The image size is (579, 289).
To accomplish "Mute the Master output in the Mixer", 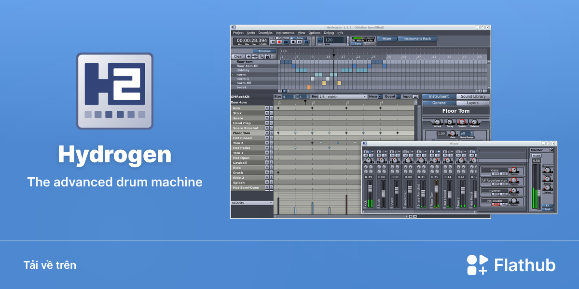I will point(537,156).
